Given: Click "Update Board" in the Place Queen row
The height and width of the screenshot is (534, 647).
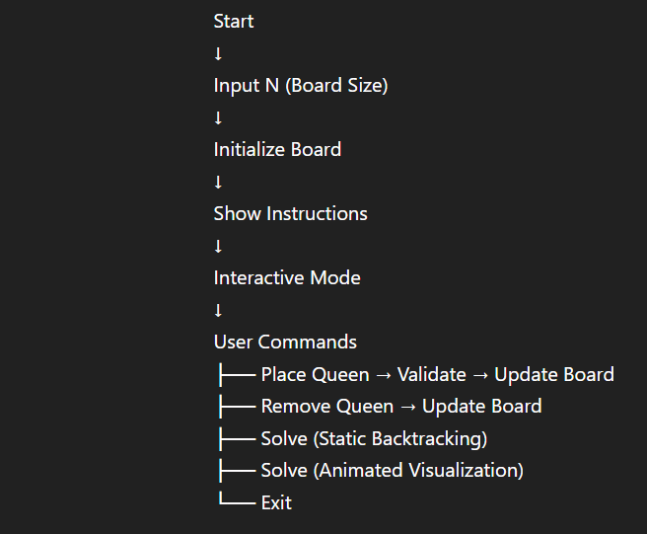Looking at the screenshot, I should (554, 374).
